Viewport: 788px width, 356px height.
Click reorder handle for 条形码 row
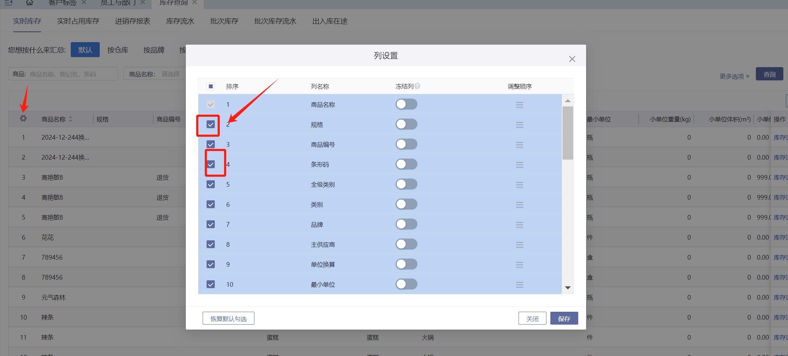[519, 165]
